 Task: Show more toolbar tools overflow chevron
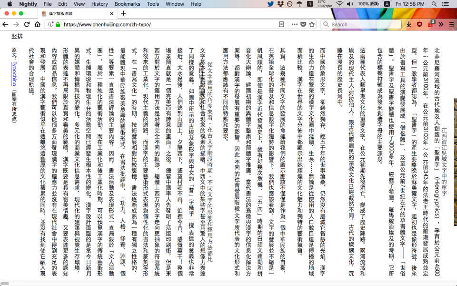click(441, 24)
